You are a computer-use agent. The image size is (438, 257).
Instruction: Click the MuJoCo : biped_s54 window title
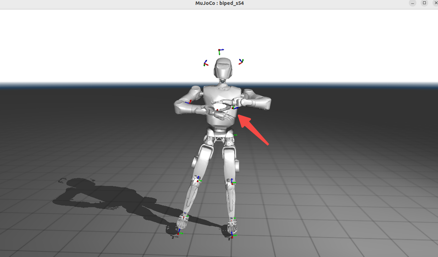click(x=219, y=3)
